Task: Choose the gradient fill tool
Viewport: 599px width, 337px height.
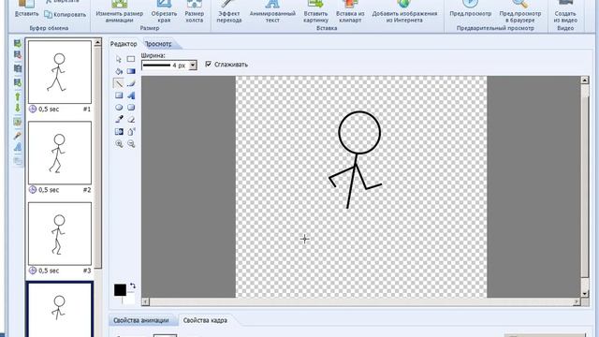Action: 131,71
